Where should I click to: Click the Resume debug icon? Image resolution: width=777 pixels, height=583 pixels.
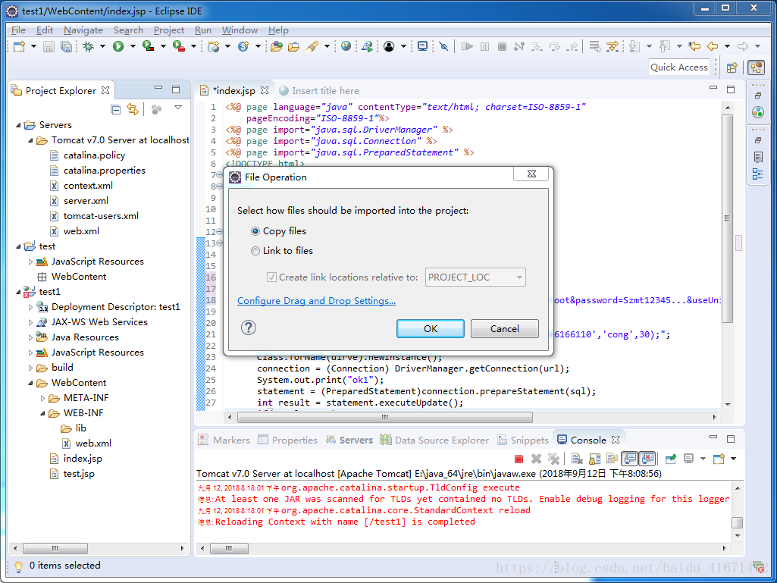[467, 46]
